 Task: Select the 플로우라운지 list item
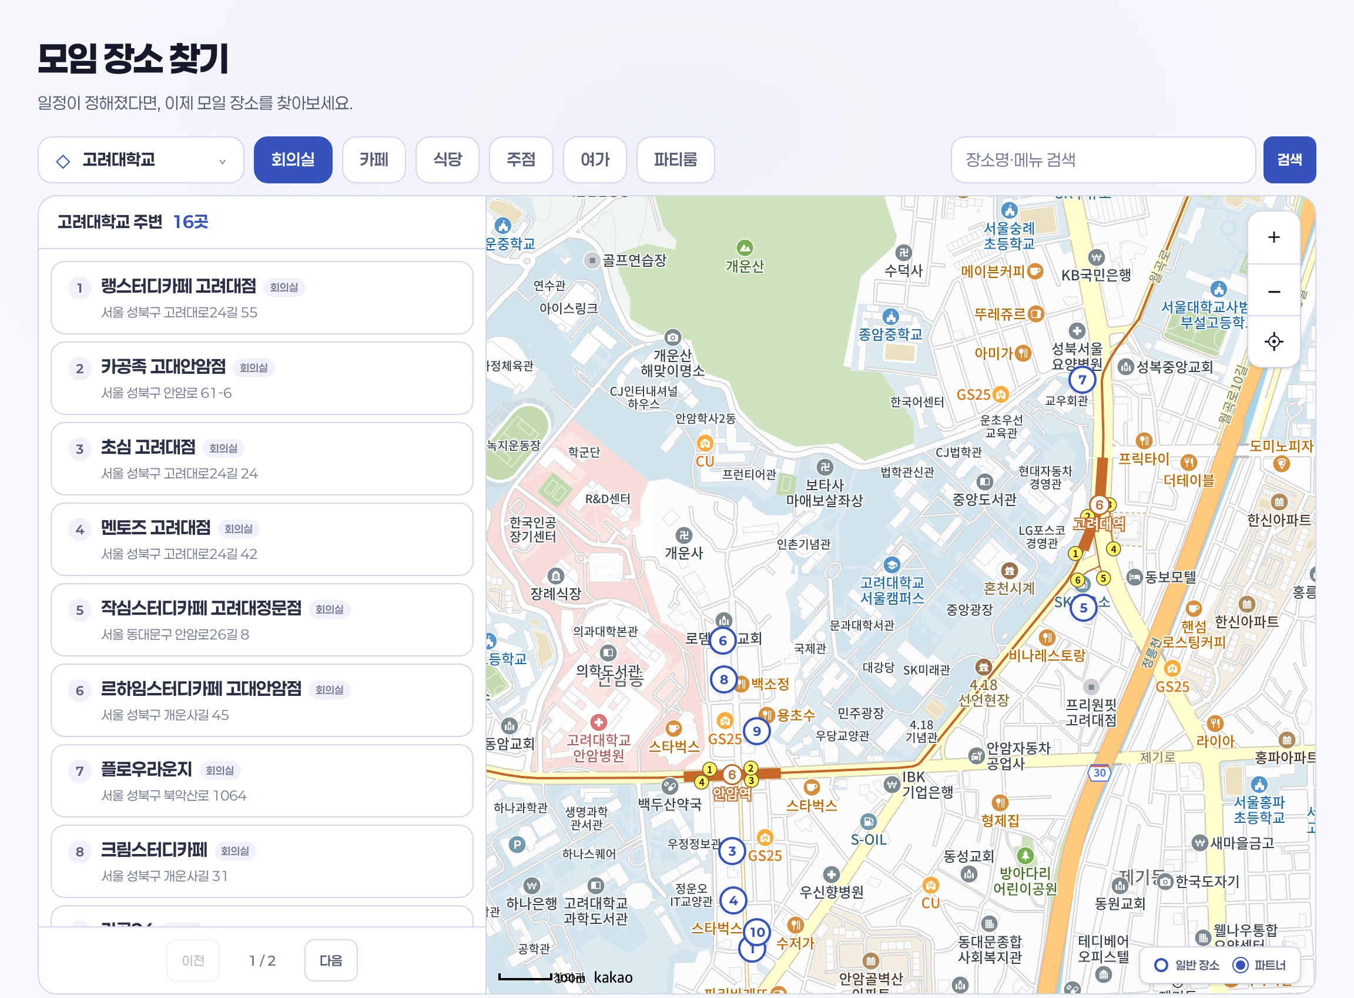pos(262,781)
